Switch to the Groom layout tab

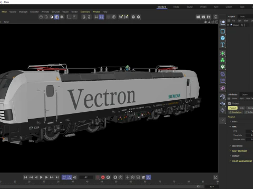tap(229, 7)
